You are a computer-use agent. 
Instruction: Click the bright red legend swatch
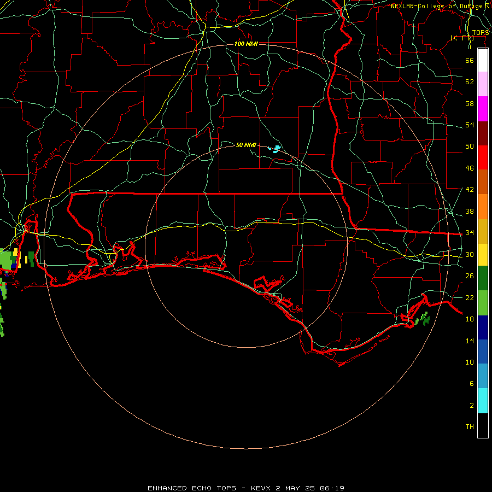pos(483,157)
